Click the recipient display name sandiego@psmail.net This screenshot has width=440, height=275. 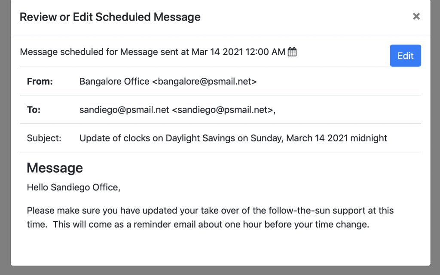pos(124,110)
